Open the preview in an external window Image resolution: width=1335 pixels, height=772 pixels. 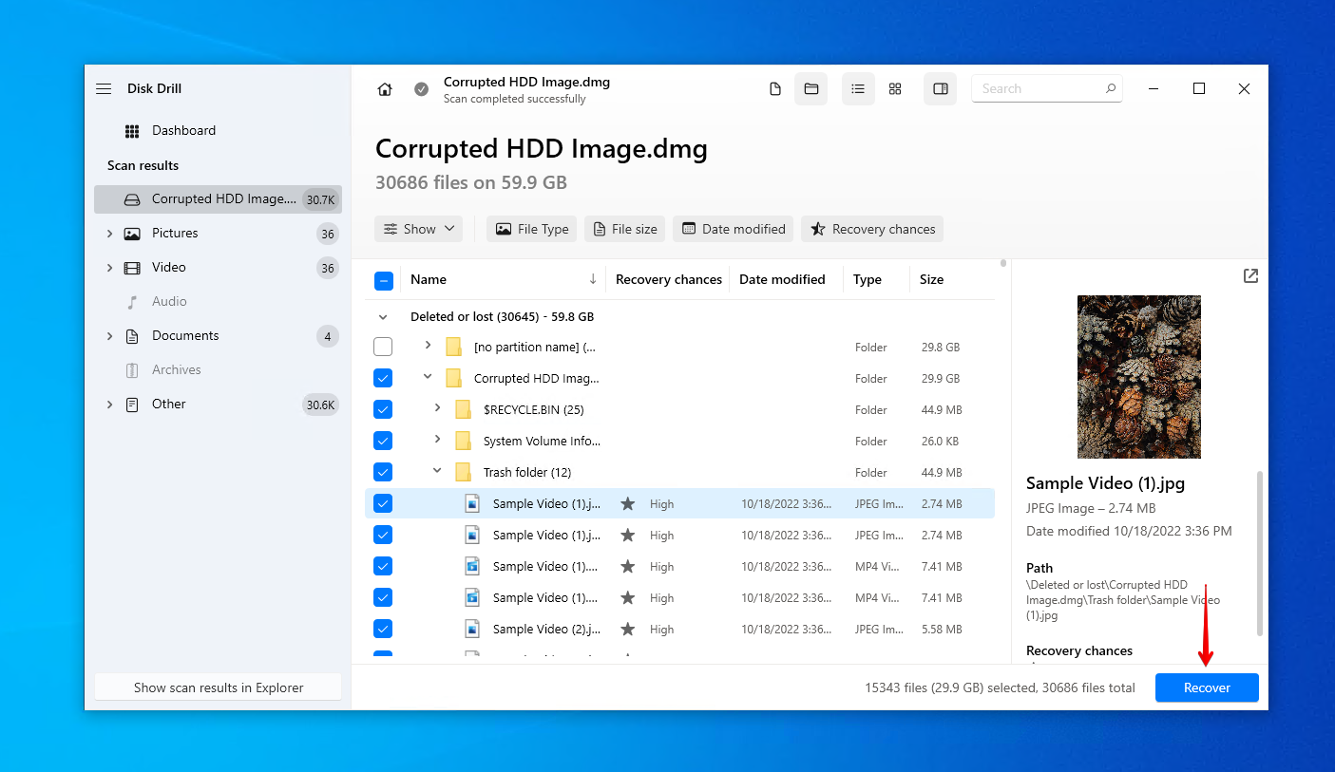tap(1250, 276)
